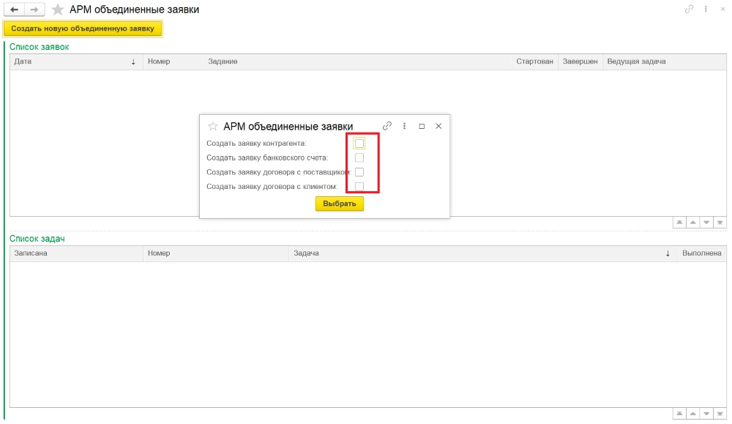The width and height of the screenshot is (732, 424).
Task: Click Ведущая задача column header
Action: [x=665, y=62]
